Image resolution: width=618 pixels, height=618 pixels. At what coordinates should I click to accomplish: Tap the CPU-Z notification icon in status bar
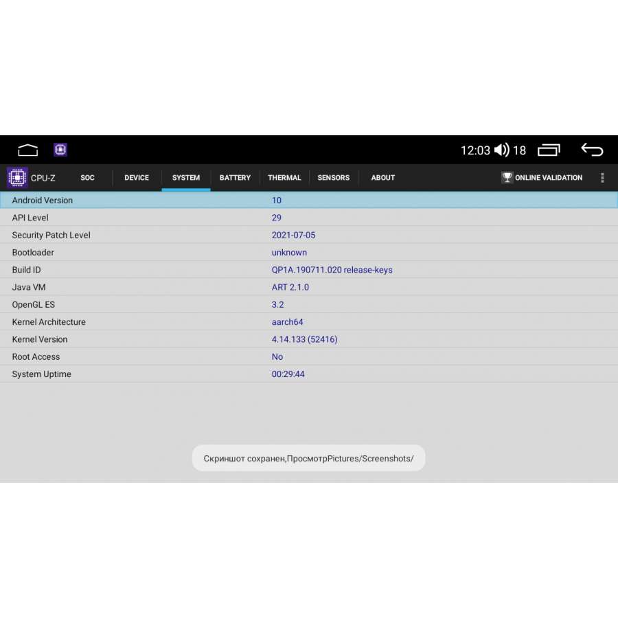click(x=60, y=150)
